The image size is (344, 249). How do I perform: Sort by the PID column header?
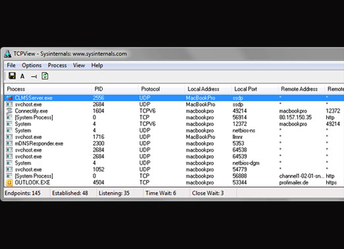tap(115, 89)
